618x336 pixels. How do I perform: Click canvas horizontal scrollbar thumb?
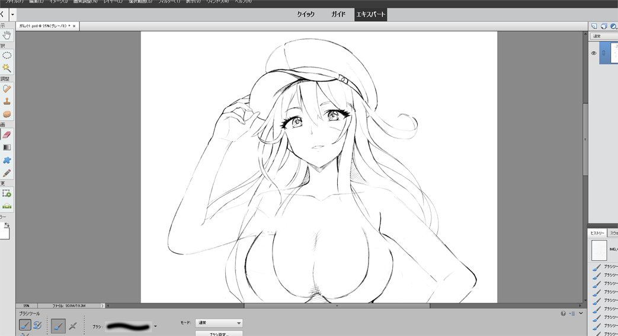pos(337,306)
